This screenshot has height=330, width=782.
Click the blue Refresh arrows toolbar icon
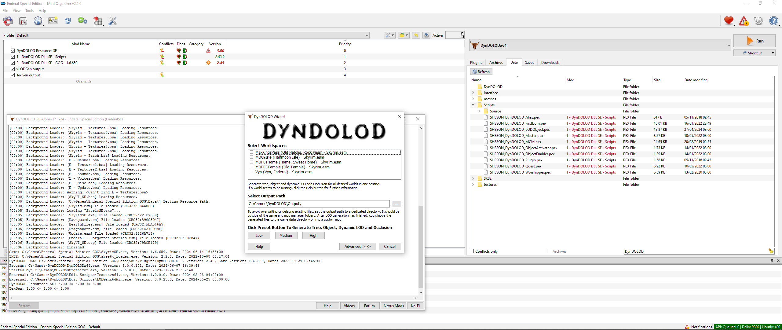pyautogui.click(x=68, y=21)
